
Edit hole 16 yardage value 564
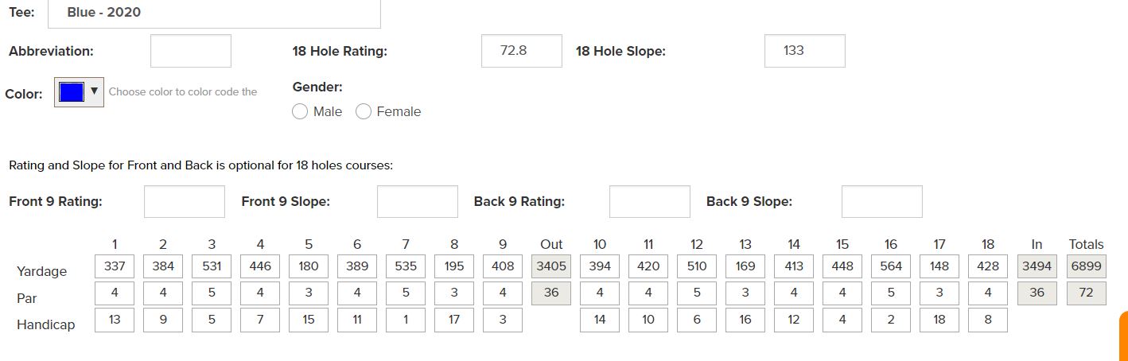tap(891, 266)
